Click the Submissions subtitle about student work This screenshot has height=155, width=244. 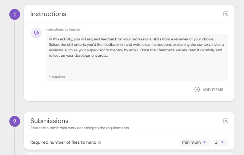coord(80,128)
